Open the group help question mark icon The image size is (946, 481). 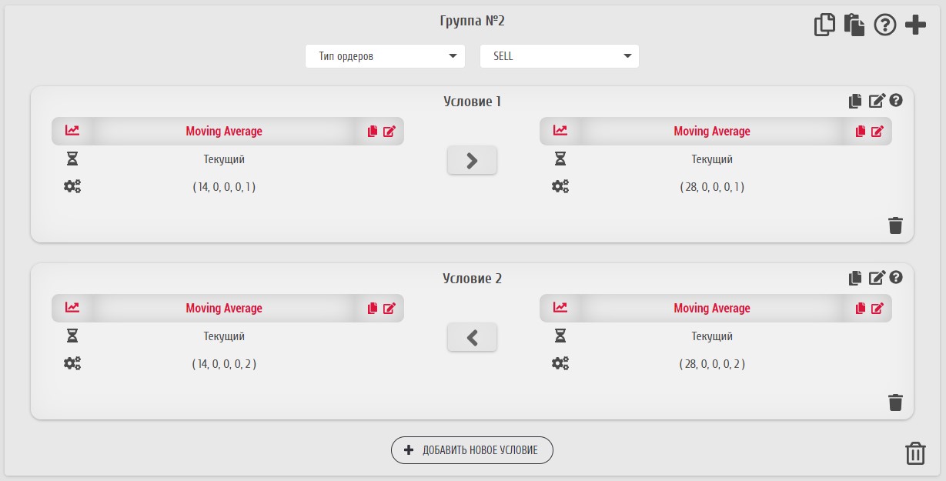[x=885, y=25]
